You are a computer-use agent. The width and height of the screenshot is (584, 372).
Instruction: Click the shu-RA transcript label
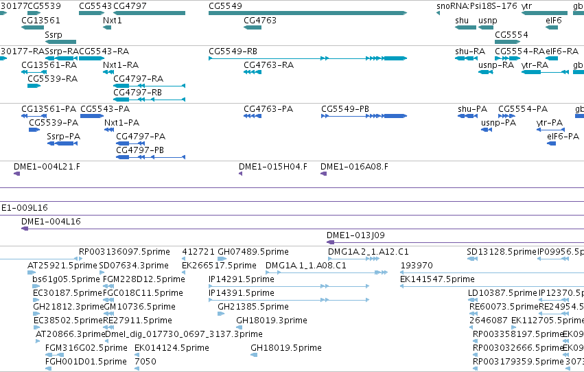470,51
